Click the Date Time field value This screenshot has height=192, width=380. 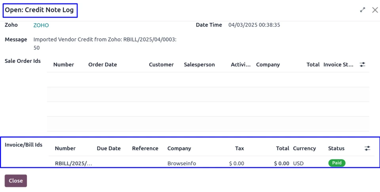254,25
